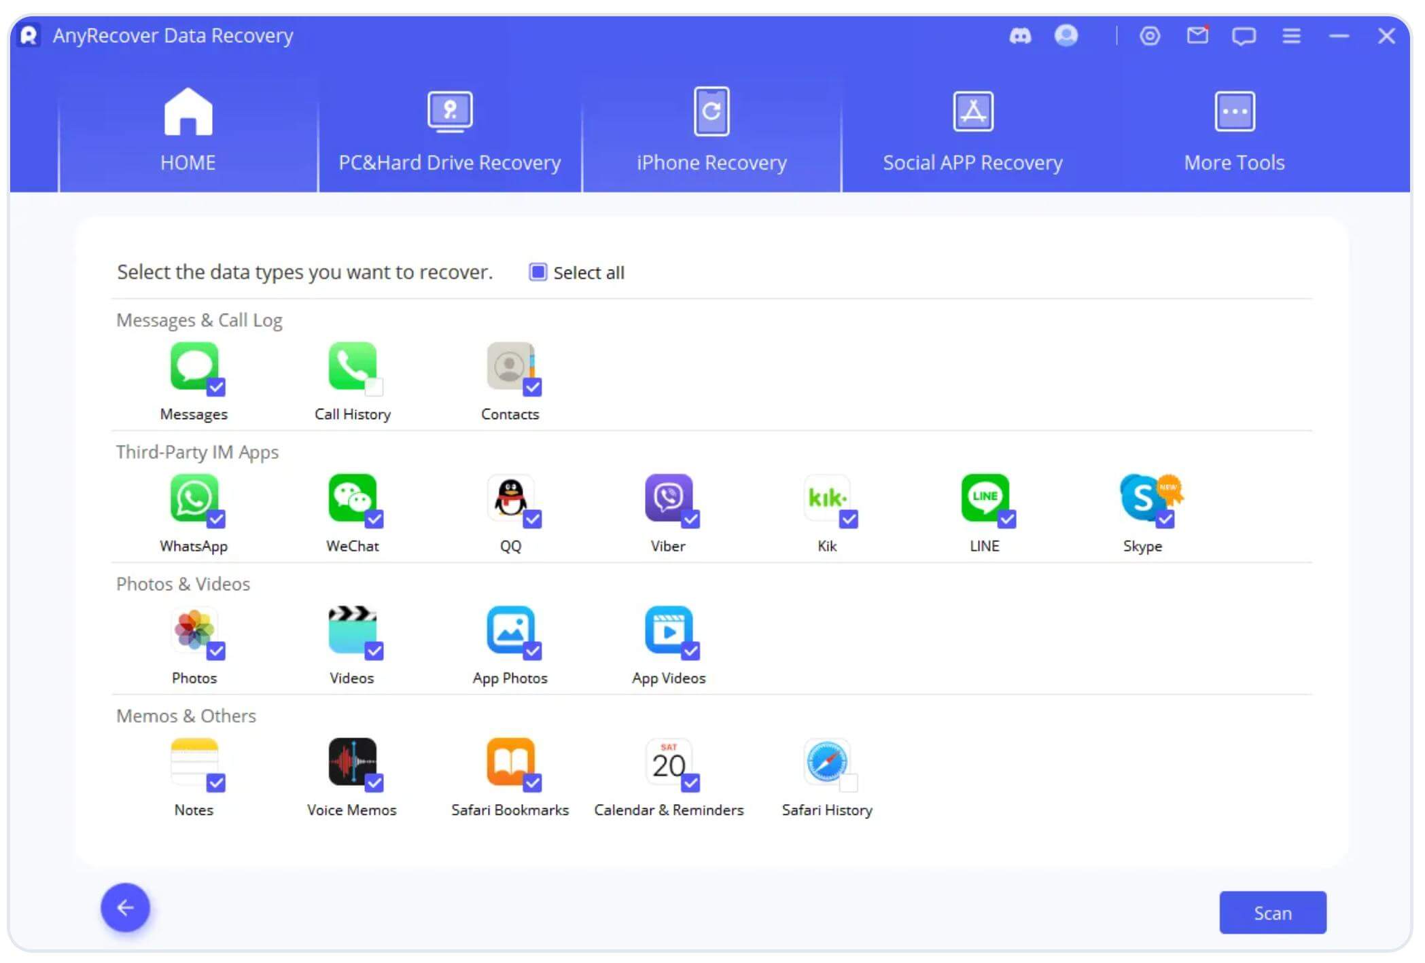Click the WhatsApp data type icon

coord(194,498)
